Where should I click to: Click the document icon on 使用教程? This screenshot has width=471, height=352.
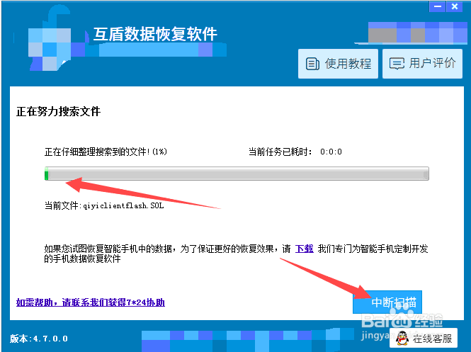click(x=312, y=64)
